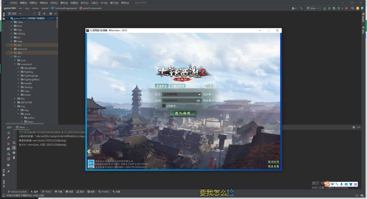The height and width of the screenshot is (199, 367).
Task: Click the retrieve password link
Action: point(208,101)
